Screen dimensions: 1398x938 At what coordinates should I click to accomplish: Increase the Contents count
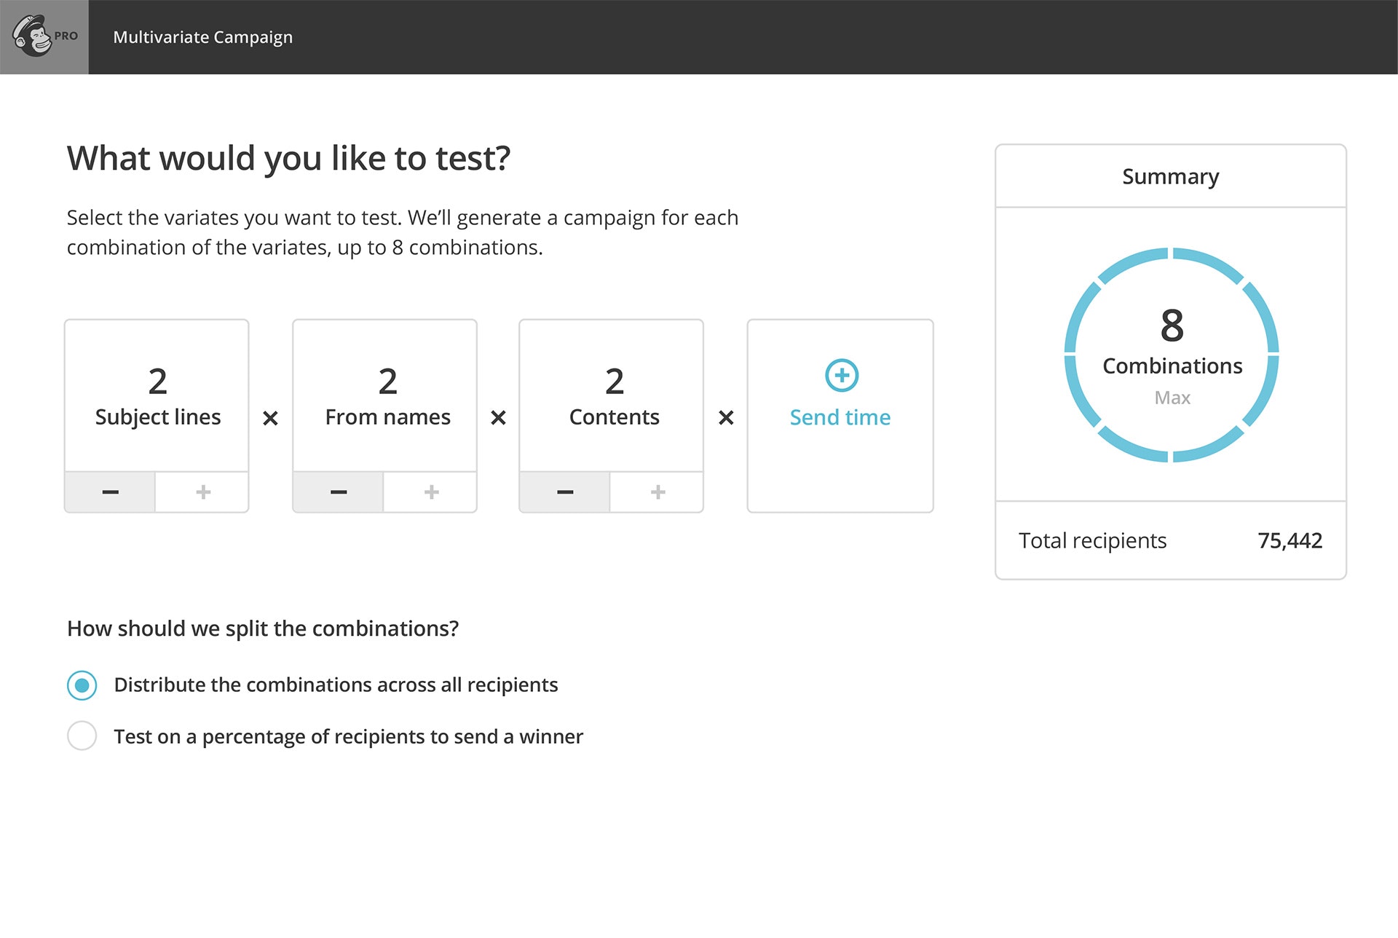coord(657,492)
